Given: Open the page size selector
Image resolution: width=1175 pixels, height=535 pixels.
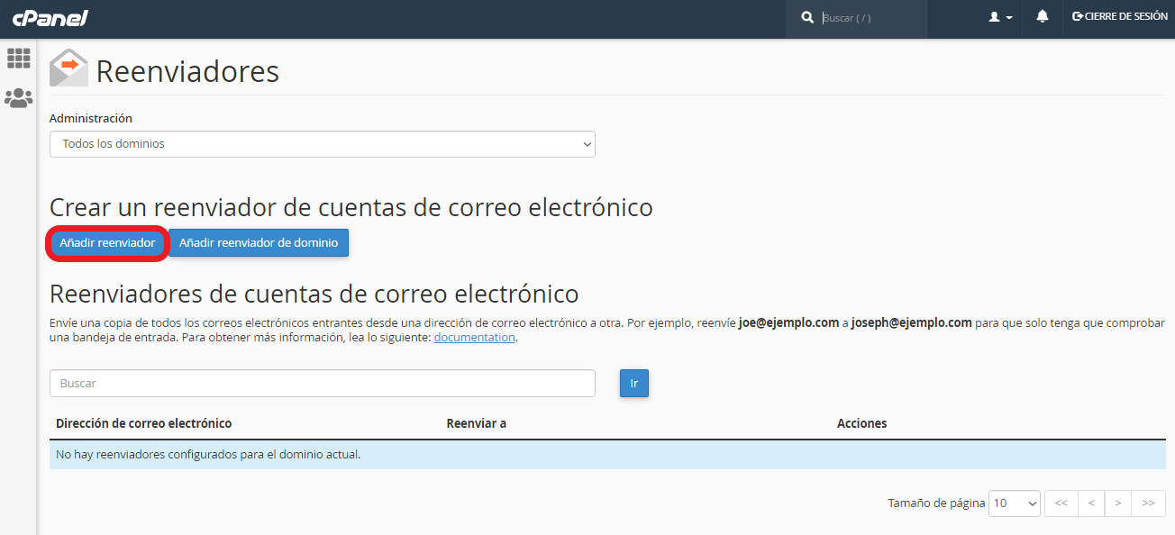Looking at the screenshot, I should [1014, 503].
